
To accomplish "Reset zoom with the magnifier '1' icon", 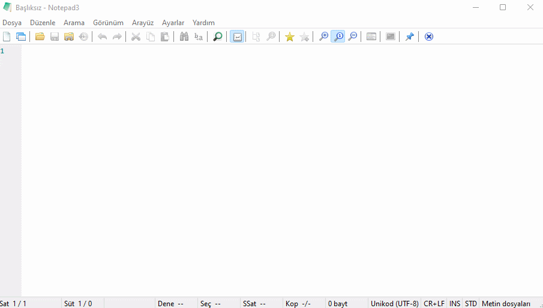I will coord(338,37).
